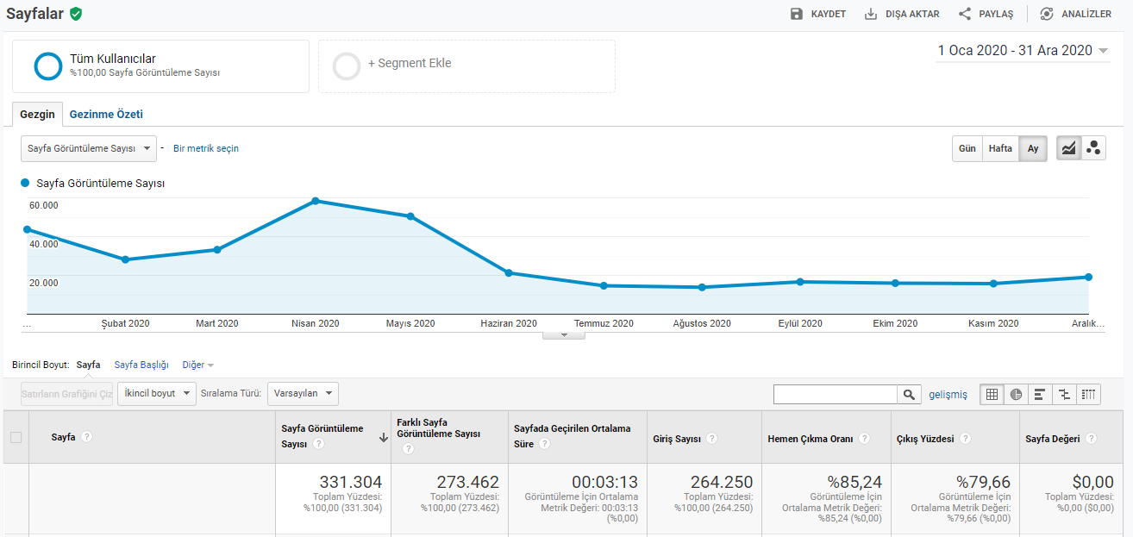
Task: Expand the İkincil boyut dropdown
Action: click(157, 393)
